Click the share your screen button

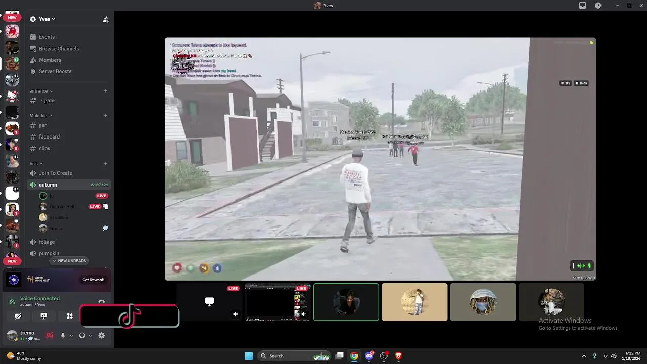coord(44,316)
